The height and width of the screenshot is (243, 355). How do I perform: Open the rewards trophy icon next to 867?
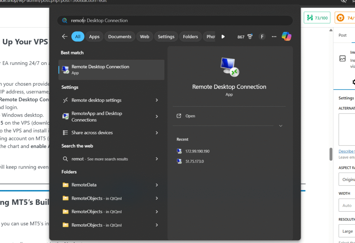point(250,36)
